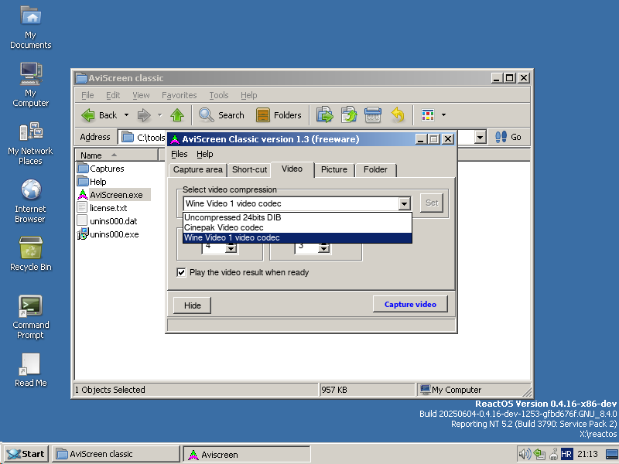Image resolution: width=619 pixels, height=464 pixels.
Task: Click the Forward arrow in explorer toolbar
Action: tap(144, 115)
